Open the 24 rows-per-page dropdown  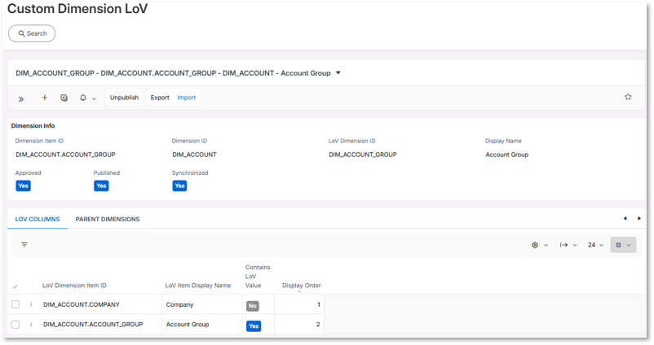coord(595,245)
